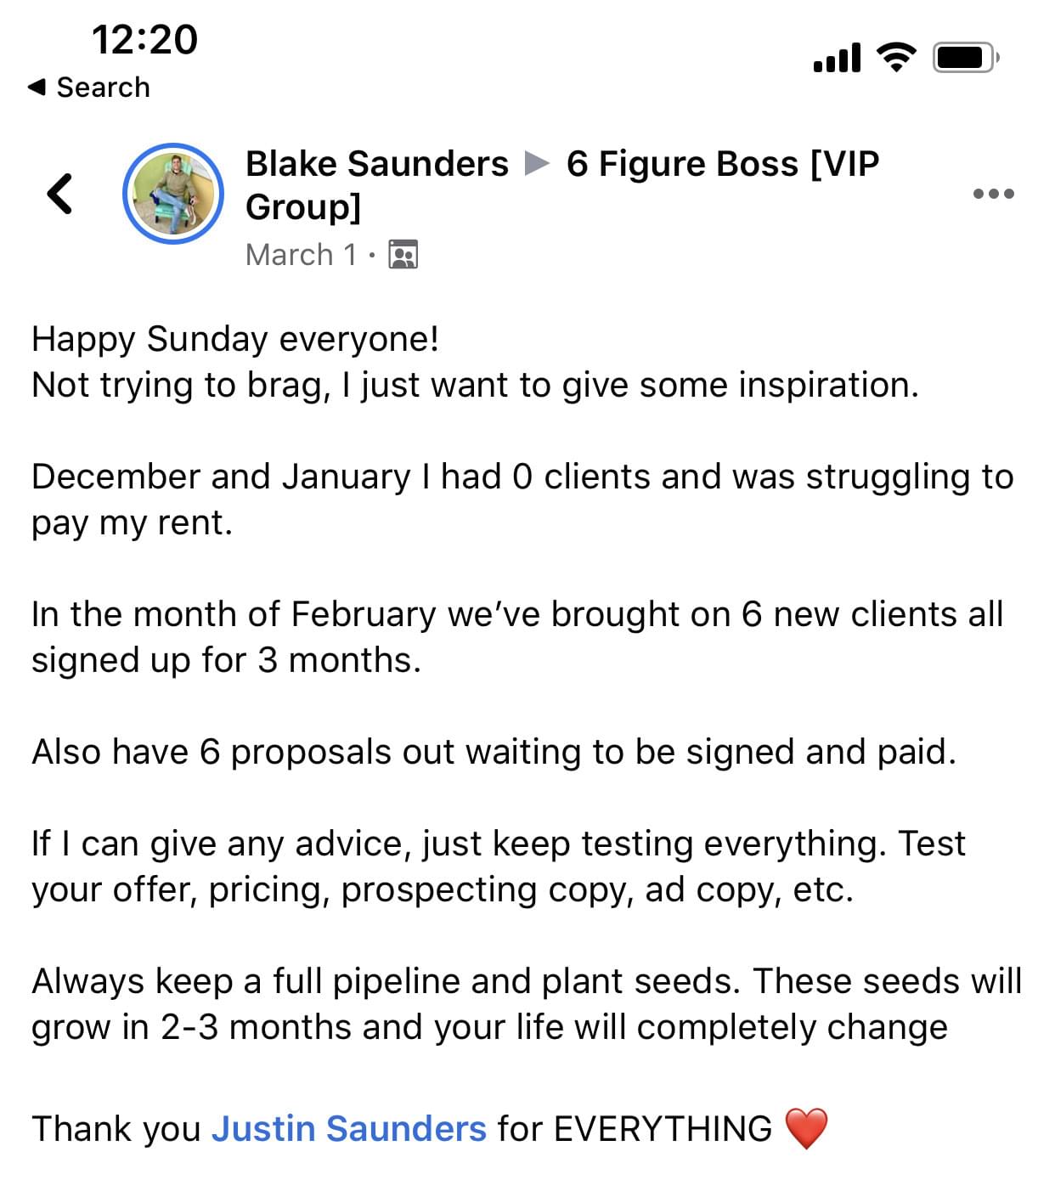Tap the paragraph about testing your offer
This screenshot has width=1055, height=1180.
tap(499, 867)
